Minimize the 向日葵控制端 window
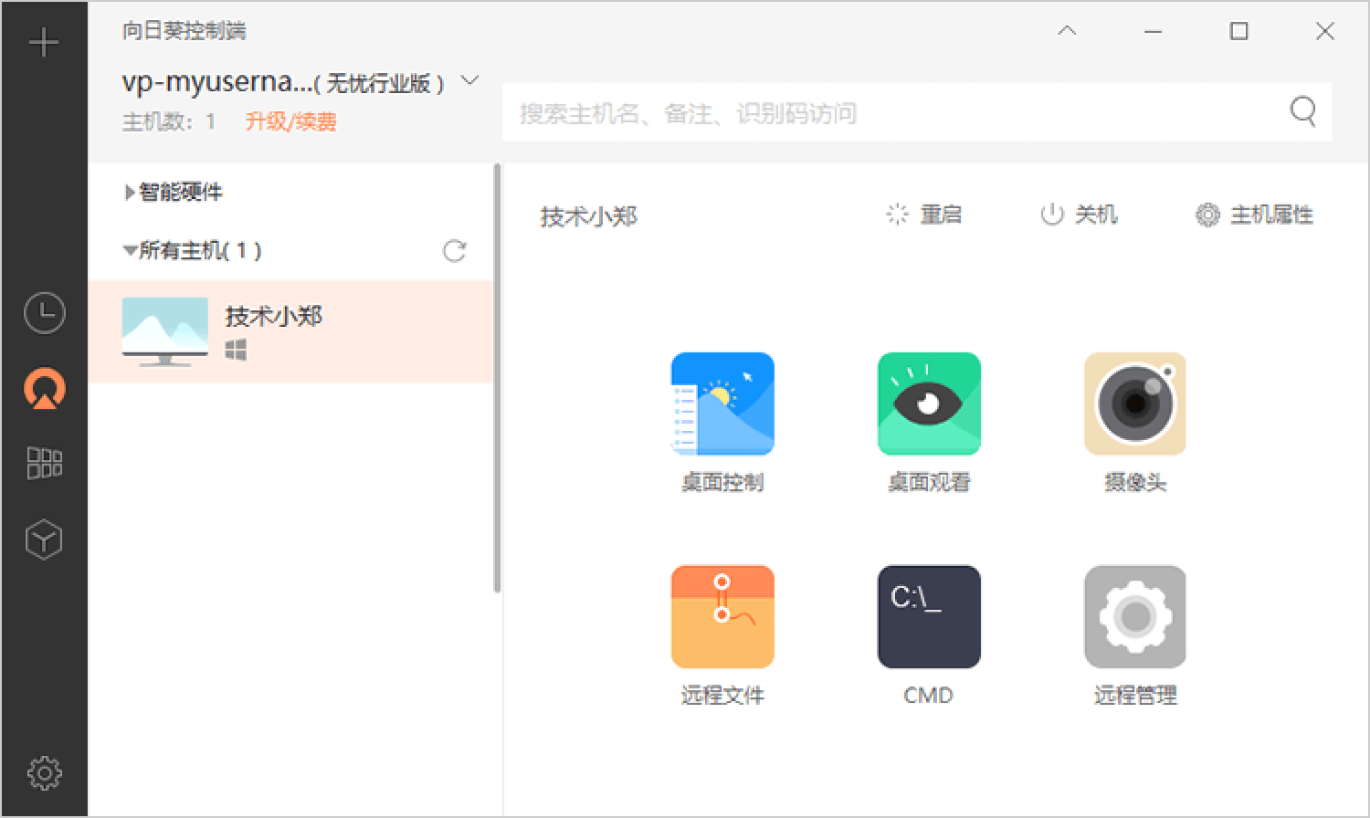 (1153, 31)
